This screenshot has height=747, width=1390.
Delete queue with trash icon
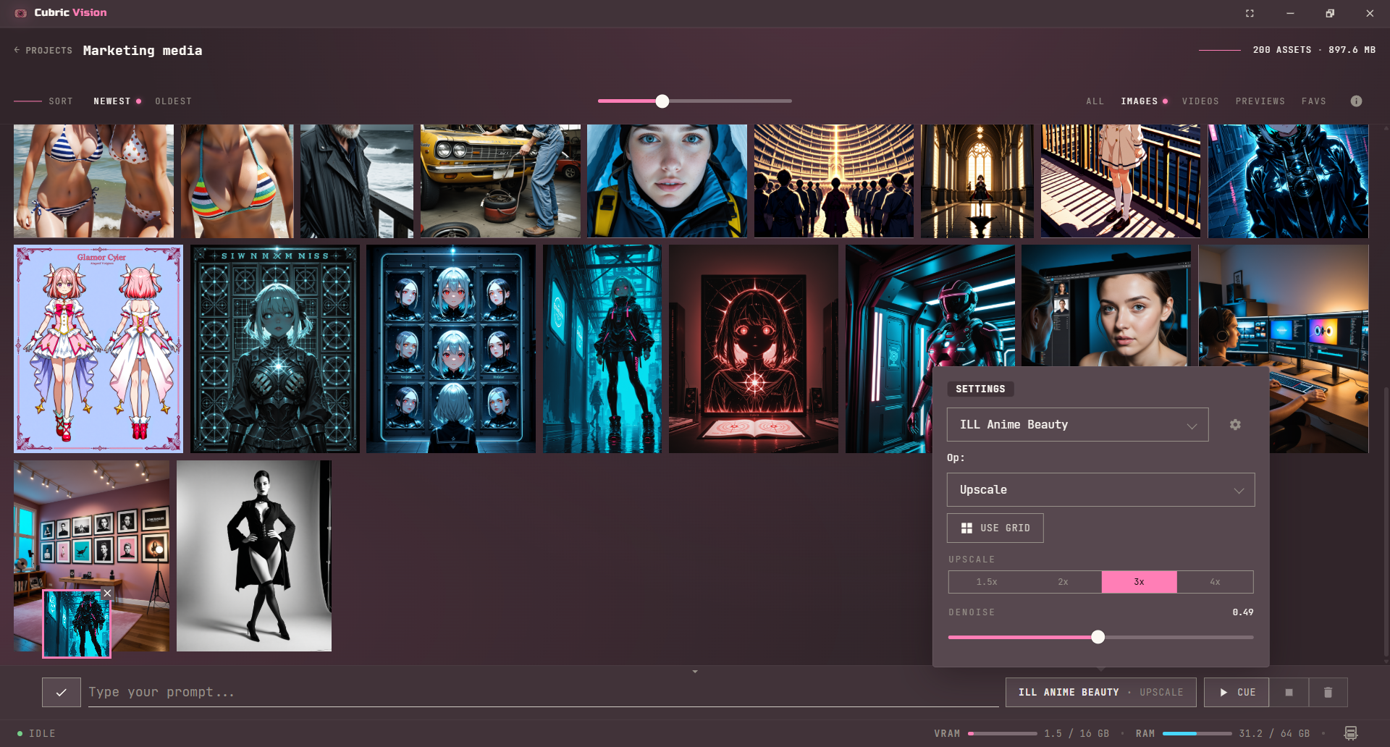click(1328, 693)
